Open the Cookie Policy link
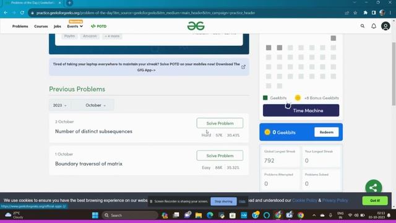This screenshot has height=223, width=396. click(x=304, y=200)
